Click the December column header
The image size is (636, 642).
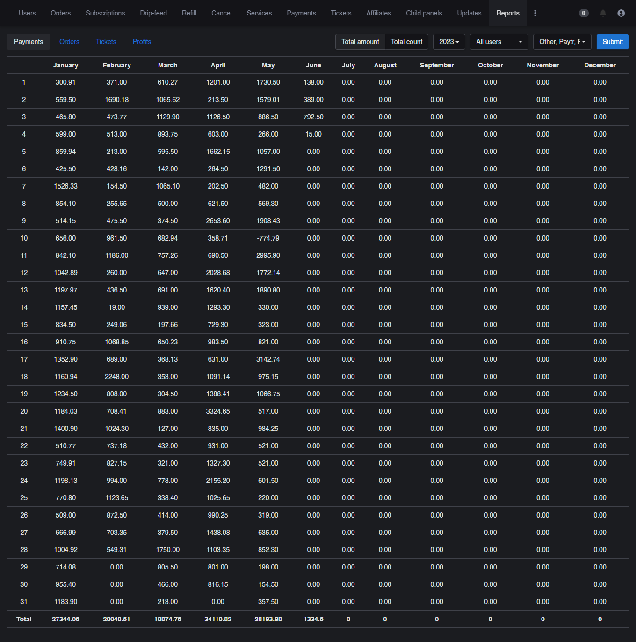click(x=600, y=65)
